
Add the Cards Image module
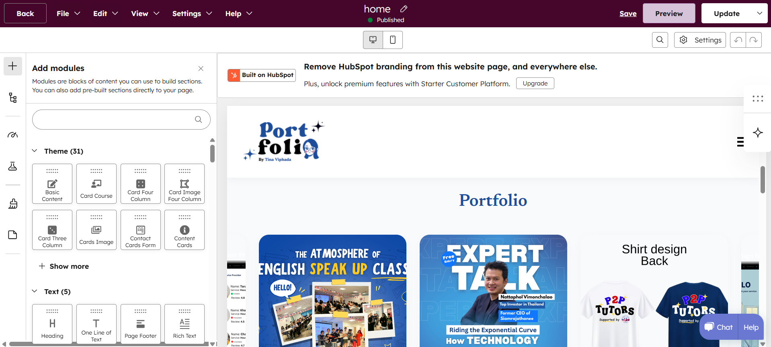click(x=96, y=230)
